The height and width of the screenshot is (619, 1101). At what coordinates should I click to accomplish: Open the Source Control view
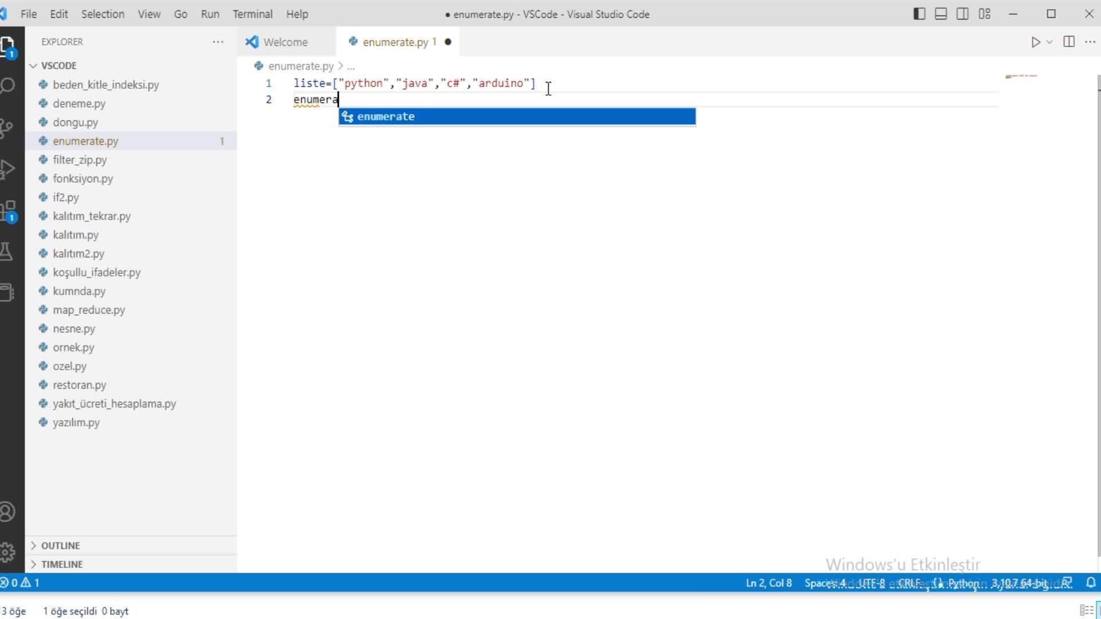pos(7,128)
